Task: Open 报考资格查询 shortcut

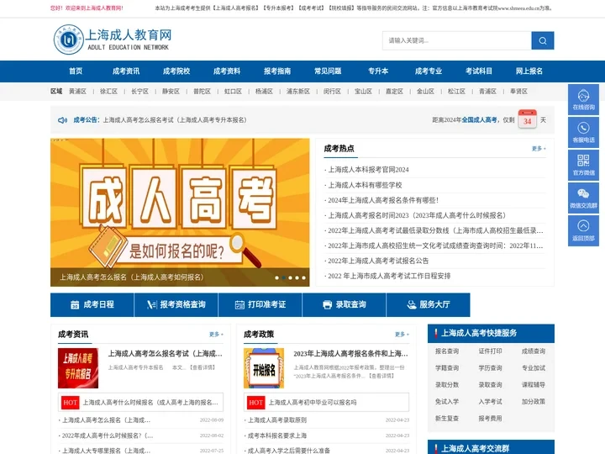Action: pyautogui.click(x=176, y=304)
